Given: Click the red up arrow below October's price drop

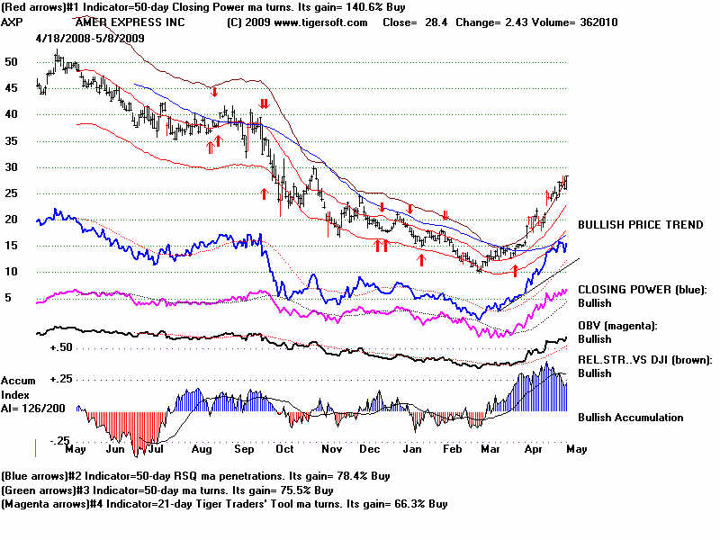Looking at the screenshot, I should [265, 193].
